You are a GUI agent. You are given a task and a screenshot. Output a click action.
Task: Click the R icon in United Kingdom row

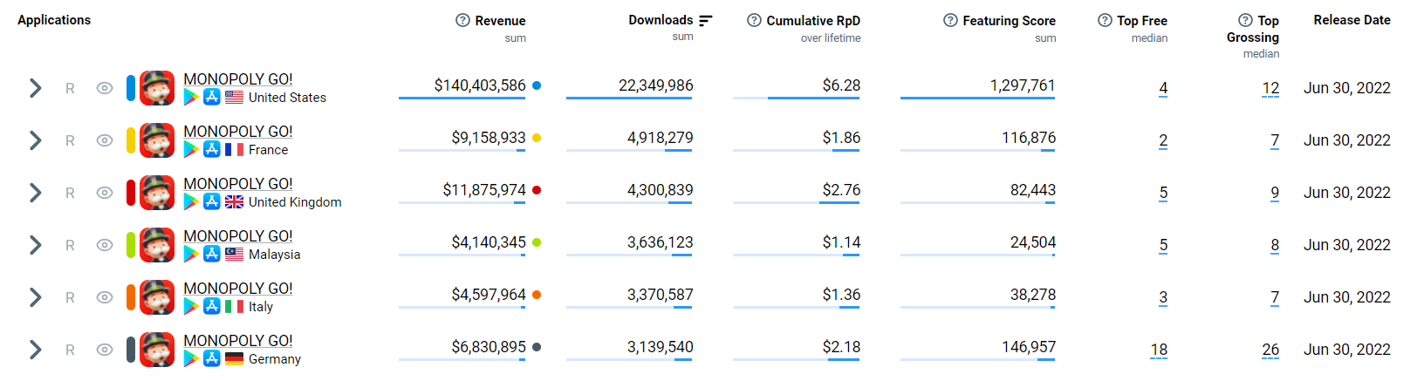70,194
